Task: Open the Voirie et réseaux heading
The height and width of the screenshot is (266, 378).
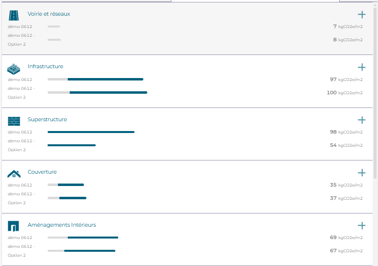Action: 49,14
